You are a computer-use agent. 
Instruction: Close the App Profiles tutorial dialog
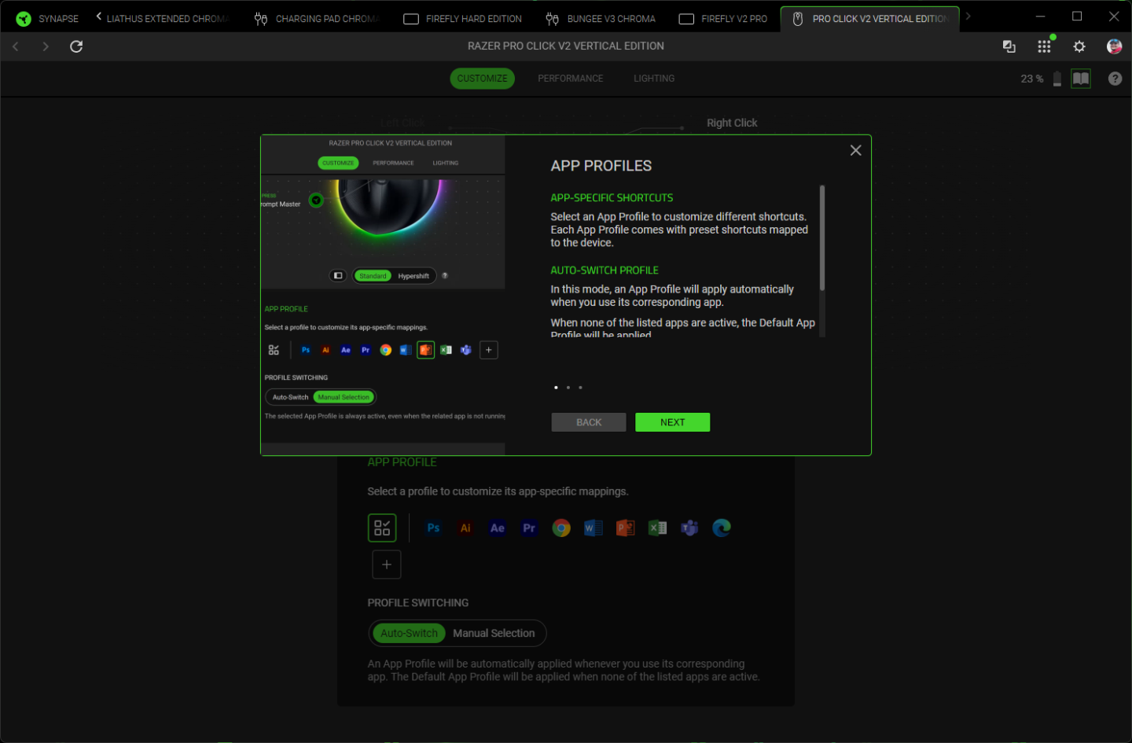pos(856,150)
